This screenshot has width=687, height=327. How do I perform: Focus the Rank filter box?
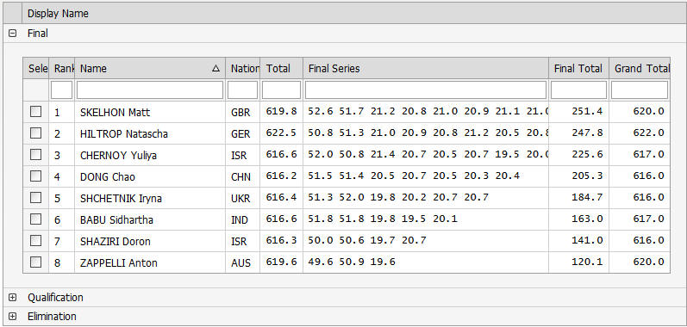pos(62,90)
